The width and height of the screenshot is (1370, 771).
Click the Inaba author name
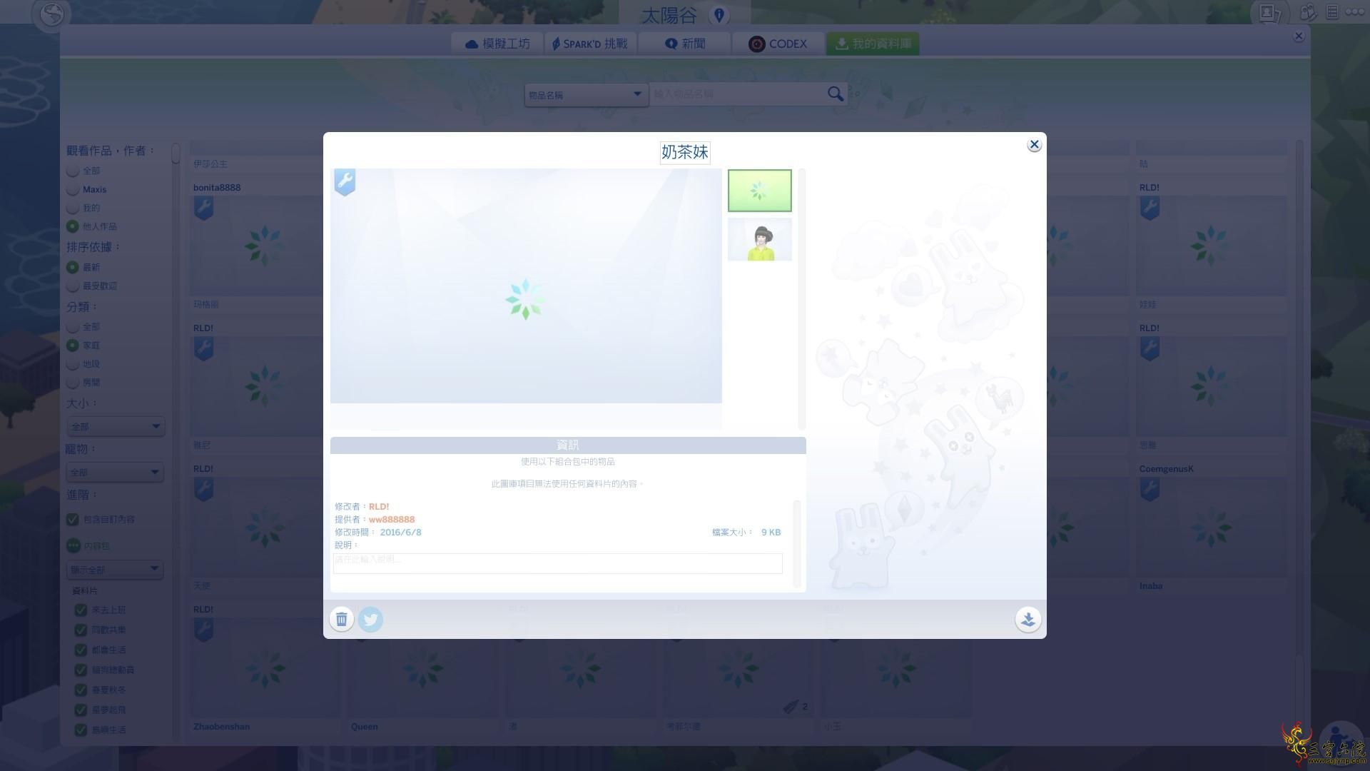pos(1151,586)
